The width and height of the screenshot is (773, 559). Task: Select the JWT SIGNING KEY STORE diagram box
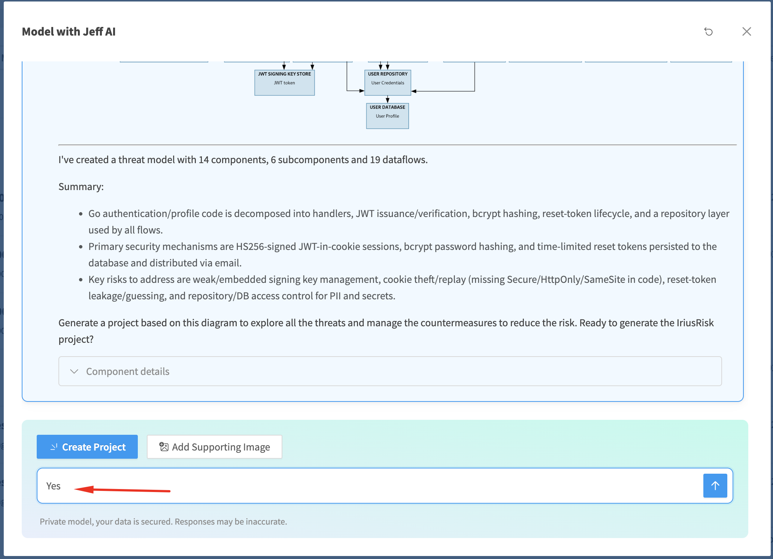coord(285,83)
